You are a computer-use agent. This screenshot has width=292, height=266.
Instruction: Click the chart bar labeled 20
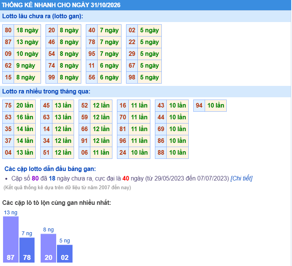49,248
